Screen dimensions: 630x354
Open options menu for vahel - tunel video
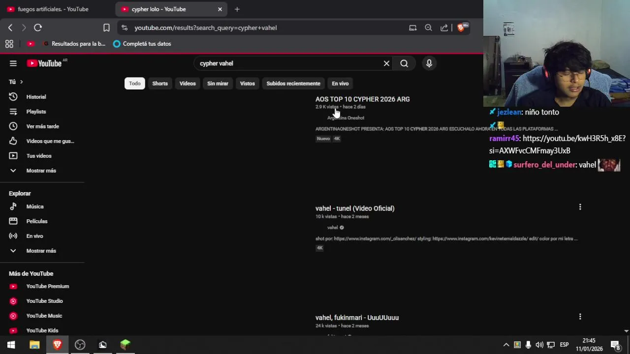[580, 207]
